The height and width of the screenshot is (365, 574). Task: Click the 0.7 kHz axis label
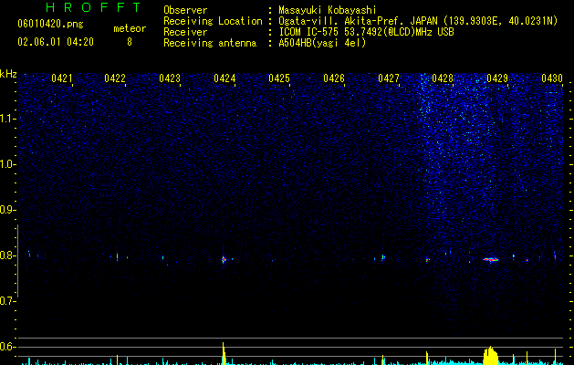click(8, 301)
